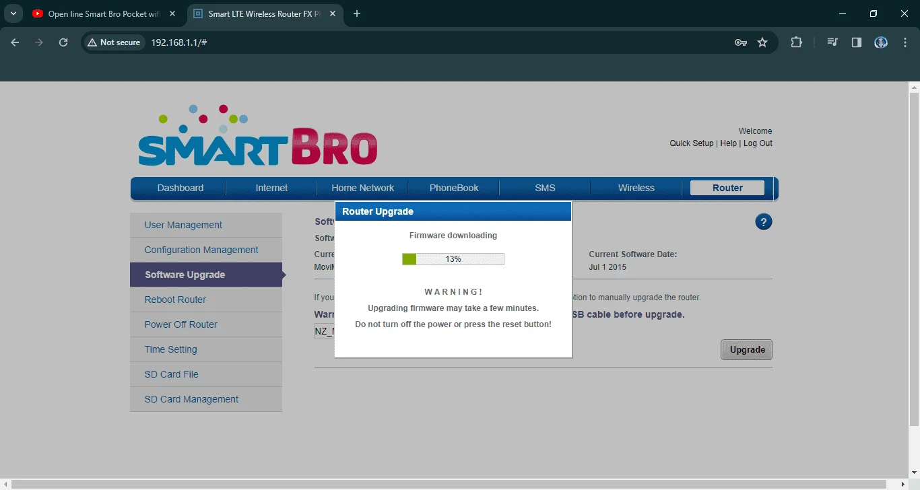The height and width of the screenshot is (490, 920).
Task: Go forward using the browser forward arrow
Action: 39,42
